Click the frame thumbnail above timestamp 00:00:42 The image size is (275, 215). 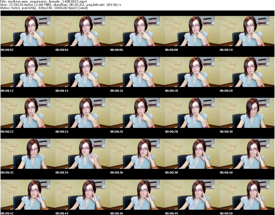(x=28, y=195)
